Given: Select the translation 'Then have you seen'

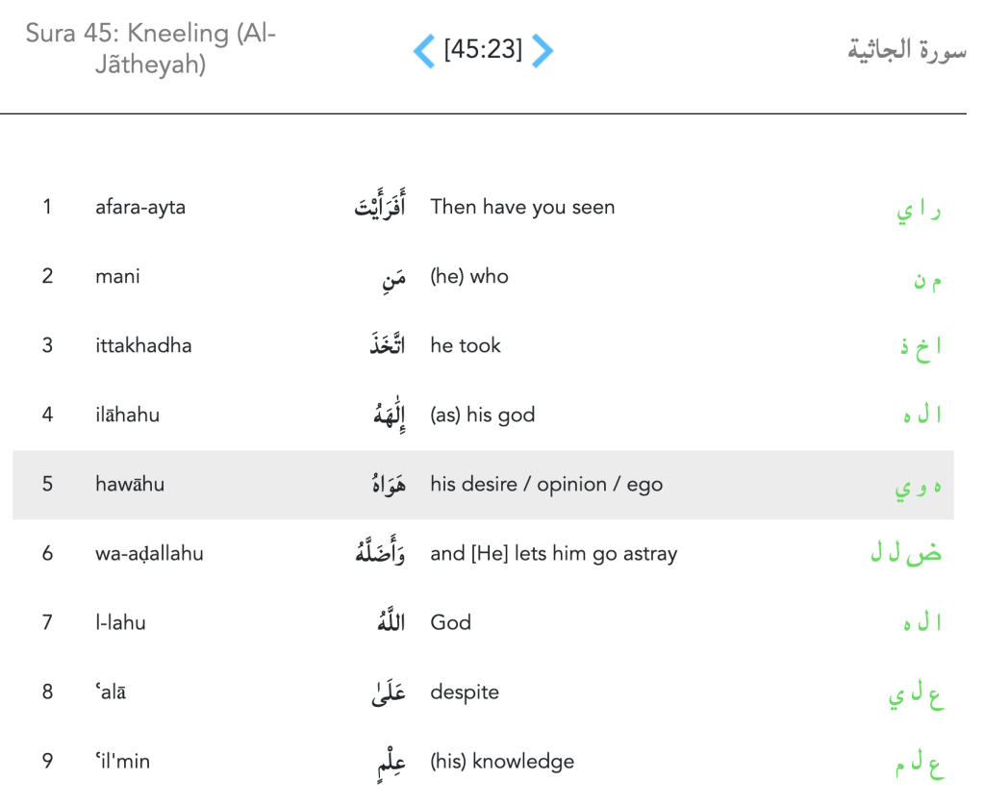Looking at the screenshot, I should pos(522,208).
